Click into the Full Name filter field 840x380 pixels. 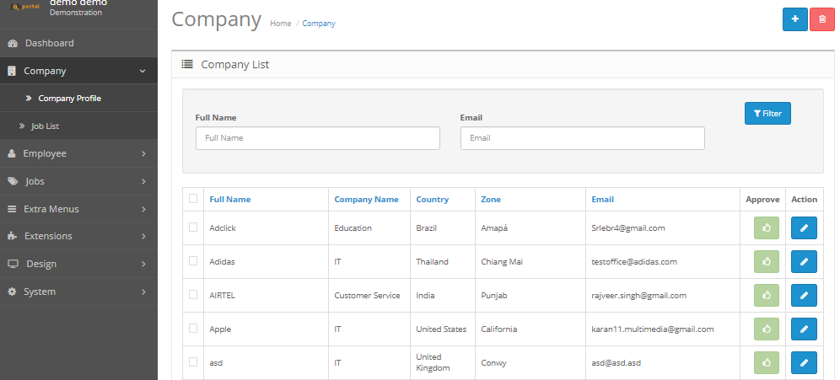317,138
